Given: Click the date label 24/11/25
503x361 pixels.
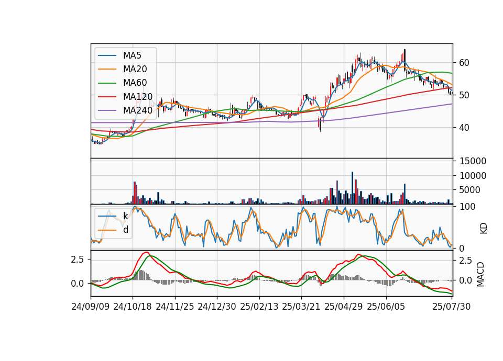Looking at the screenshot, I should (x=175, y=307).
